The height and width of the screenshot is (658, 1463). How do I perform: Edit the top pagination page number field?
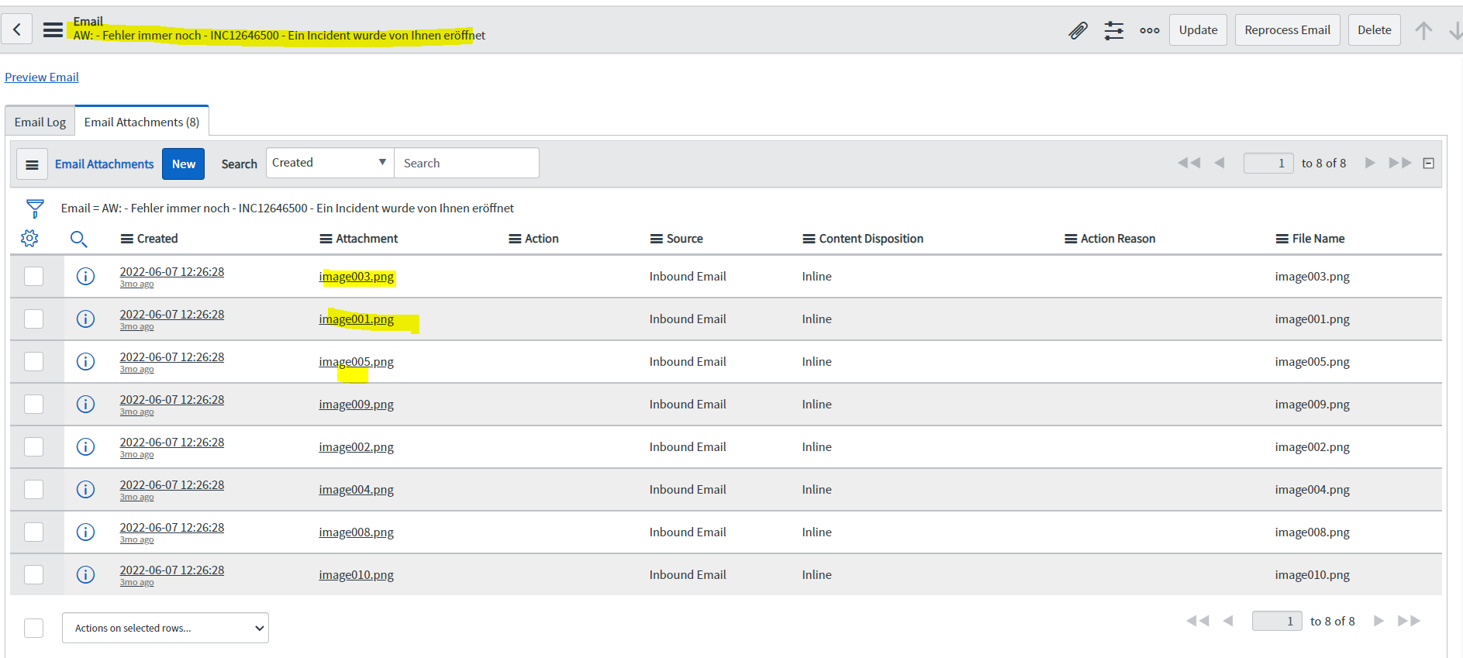(x=1268, y=163)
